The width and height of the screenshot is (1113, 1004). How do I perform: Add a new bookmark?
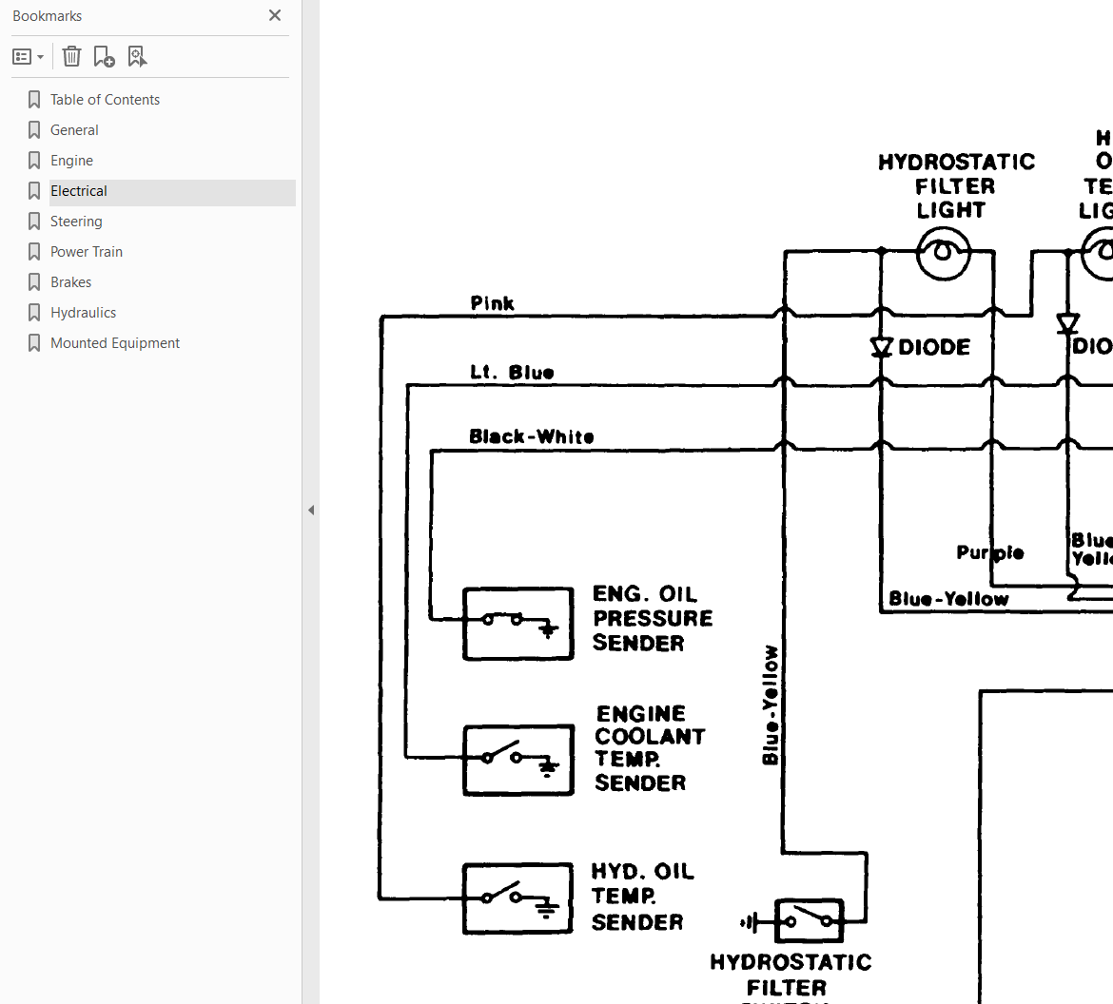pos(105,56)
